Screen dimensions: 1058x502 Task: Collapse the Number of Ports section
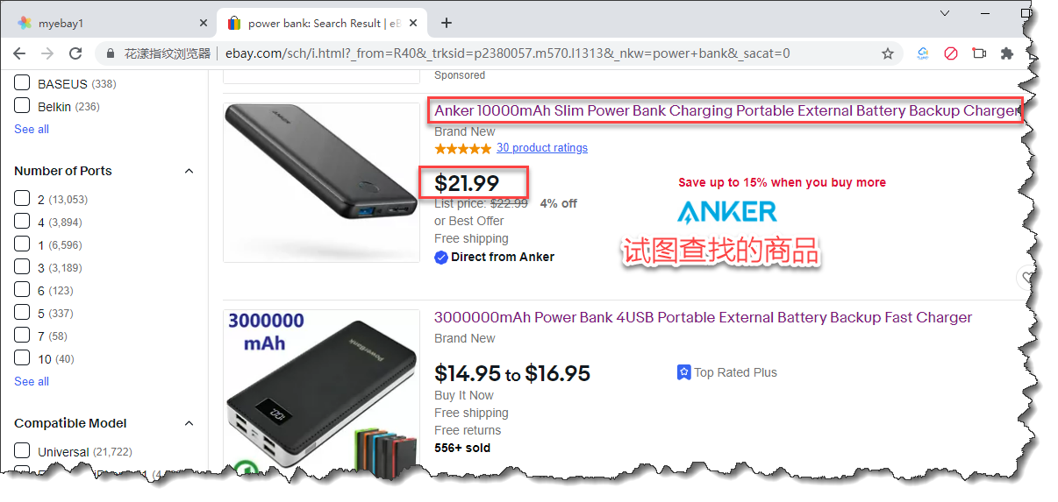click(x=189, y=171)
